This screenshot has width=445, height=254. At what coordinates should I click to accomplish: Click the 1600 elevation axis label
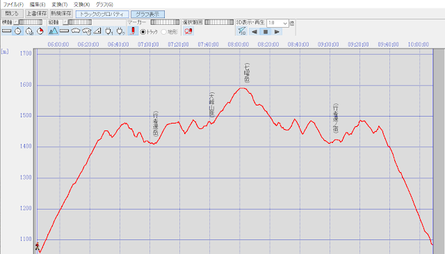[x=26, y=85]
